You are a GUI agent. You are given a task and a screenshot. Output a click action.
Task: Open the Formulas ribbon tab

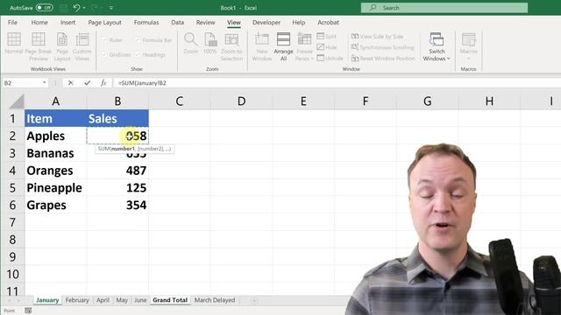tap(146, 22)
